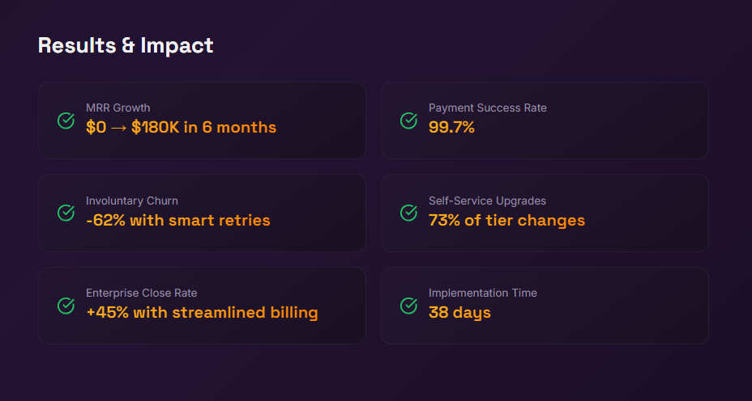752x401 pixels.
Task: Select the 99.7% value text
Action: tap(451, 127)
